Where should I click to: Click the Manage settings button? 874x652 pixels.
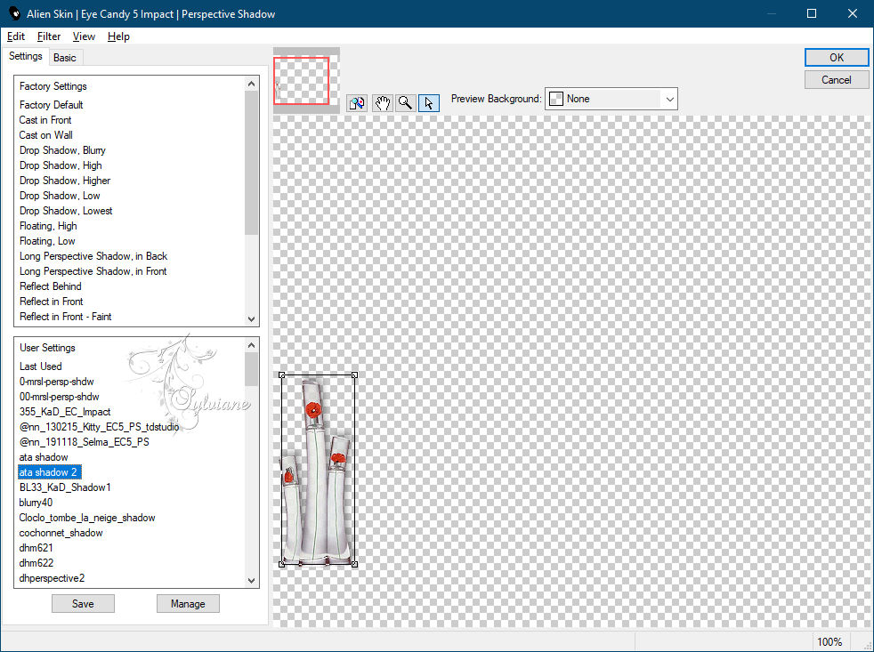188,603
